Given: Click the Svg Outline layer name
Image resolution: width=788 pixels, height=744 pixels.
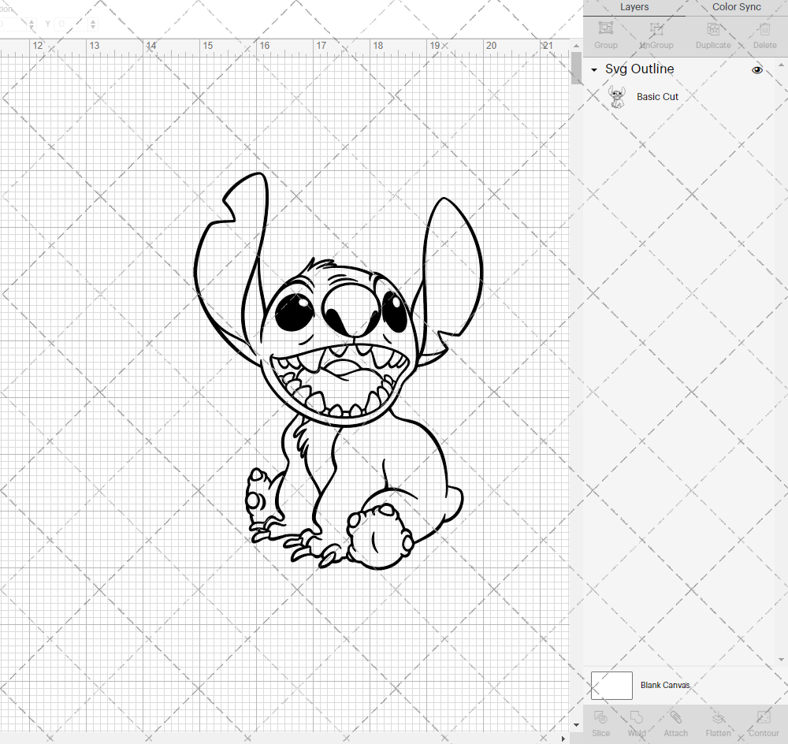Looking at the screenshot, I should [x=639, y=69].
